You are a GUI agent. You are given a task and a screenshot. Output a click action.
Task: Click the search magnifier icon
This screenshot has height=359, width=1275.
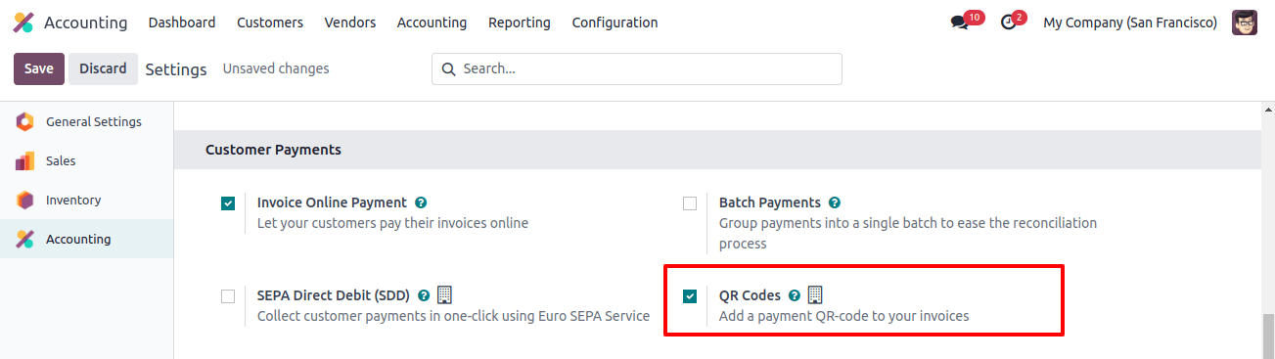(x=449, y=69)
